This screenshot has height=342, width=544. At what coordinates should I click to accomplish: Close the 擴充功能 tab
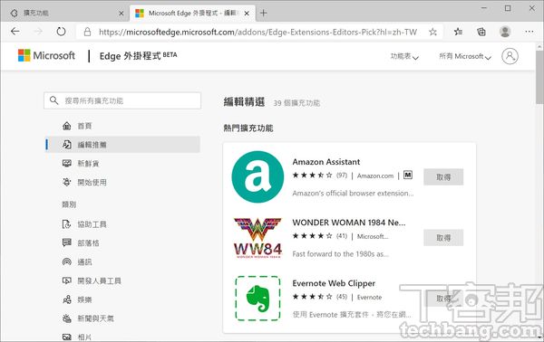121,14
